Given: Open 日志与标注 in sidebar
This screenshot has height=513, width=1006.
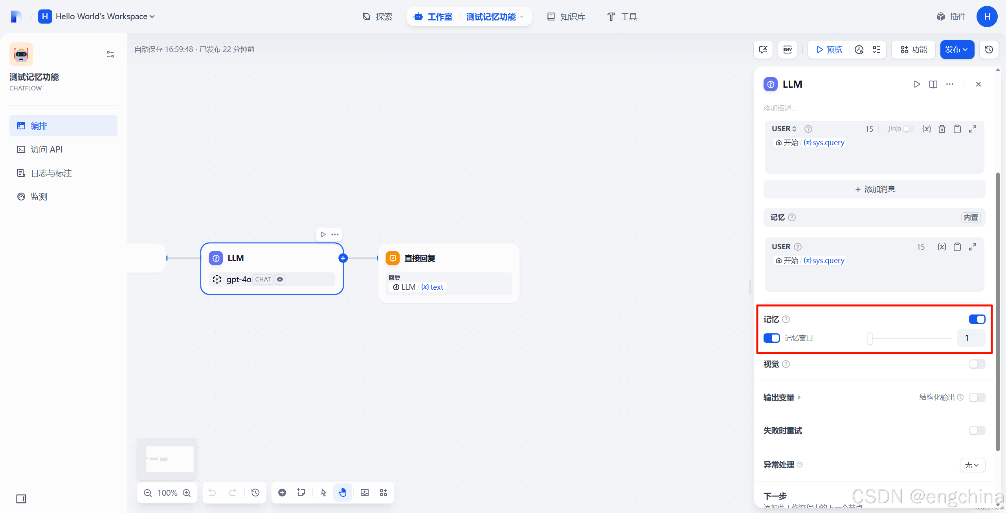Looking at the screenshot, I should pyautogui.click(x=51, y=173).
